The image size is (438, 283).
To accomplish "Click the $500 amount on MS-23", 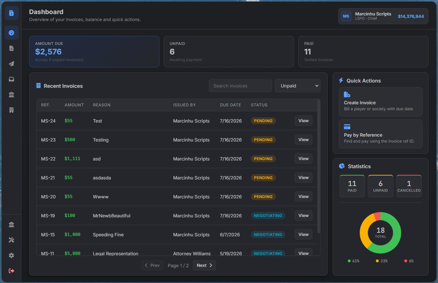I will coord(70,140).
